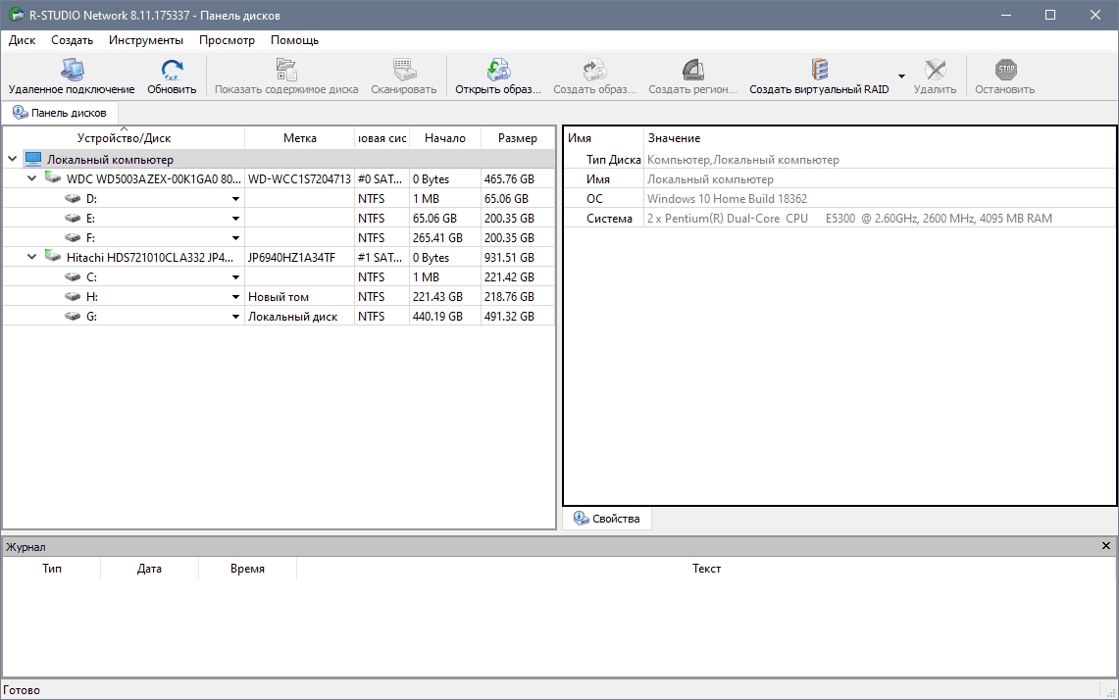Click the Размер column header
Viewport: 1119px width, 700px height.
click(518, 137)
